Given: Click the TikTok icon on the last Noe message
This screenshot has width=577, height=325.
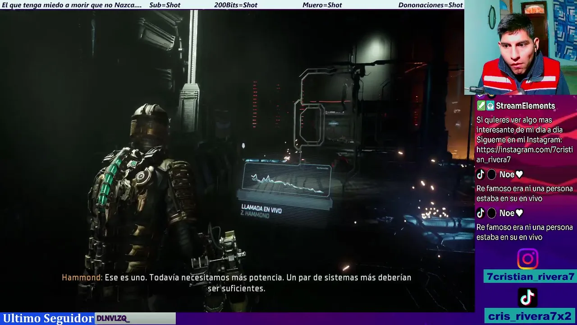Looking at the screenshot, I should tap(481, 213).
